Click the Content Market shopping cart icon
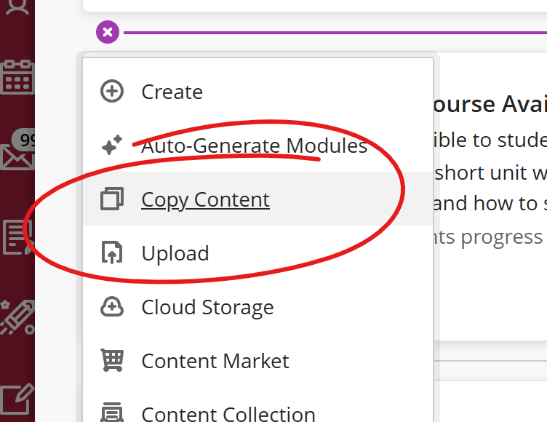 (112, 360)
